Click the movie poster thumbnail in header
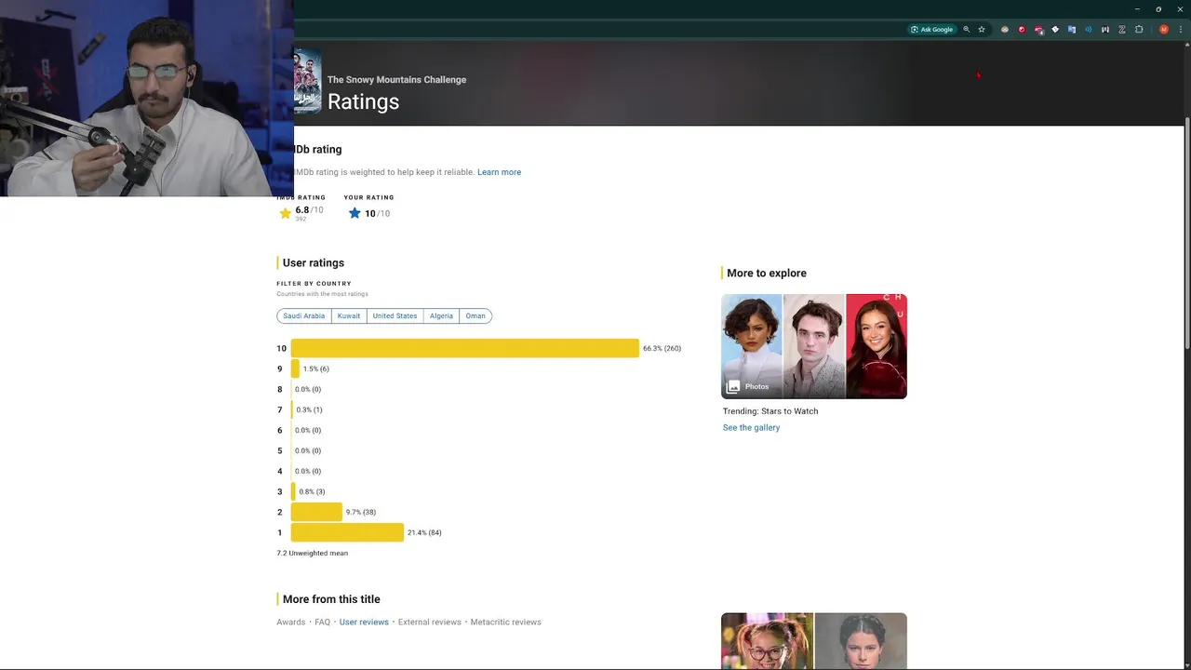 307,81
